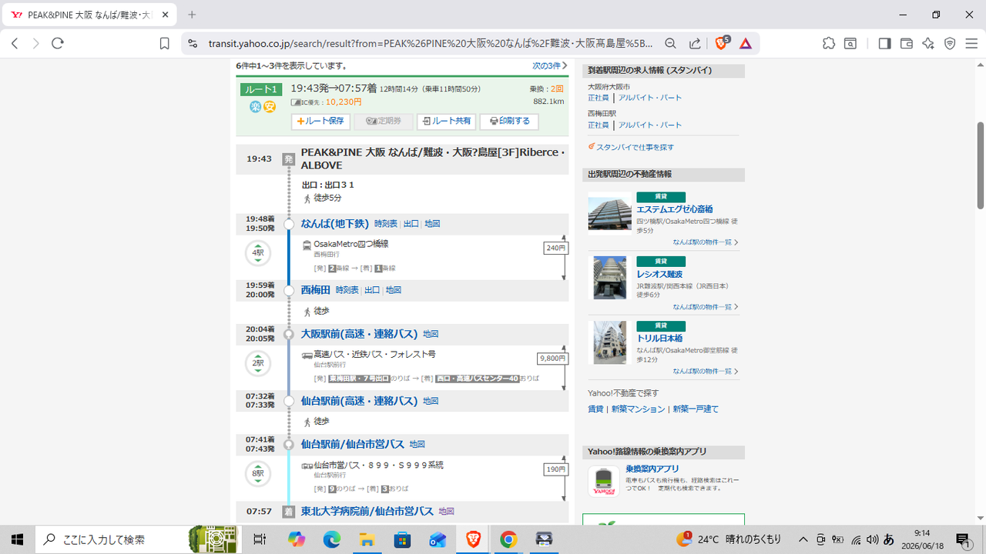The height and width of the screenshot is (554, 986).
Task: Click the 安 badge icon
Action: coord(270,107)
